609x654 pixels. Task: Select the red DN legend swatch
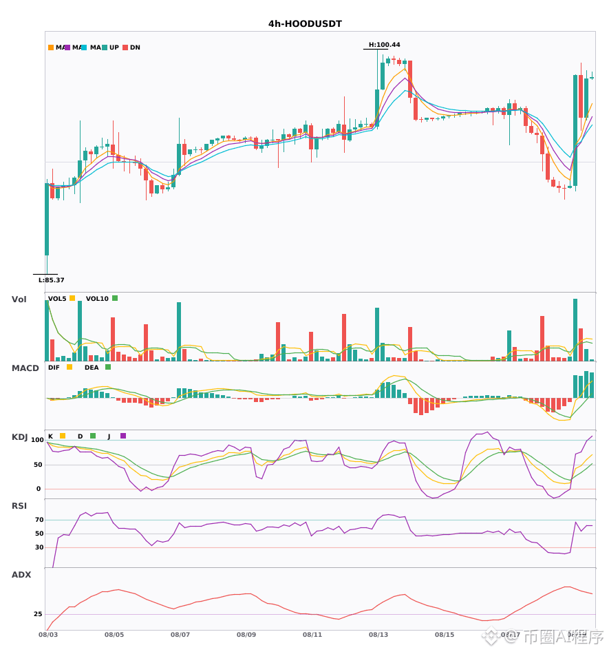click(x=125, y=48)
